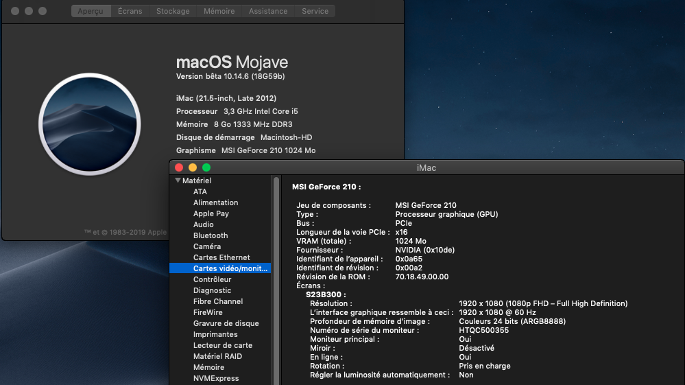Click the macOS Mojave title text

coord(232,62)
